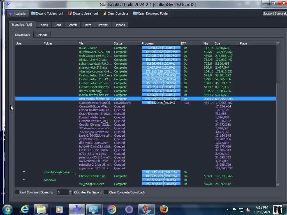The height and width of the screenshot is (215, 287).
Task: Select the dillo-win32-3.0p9.exe row
Action: [146, 143]
